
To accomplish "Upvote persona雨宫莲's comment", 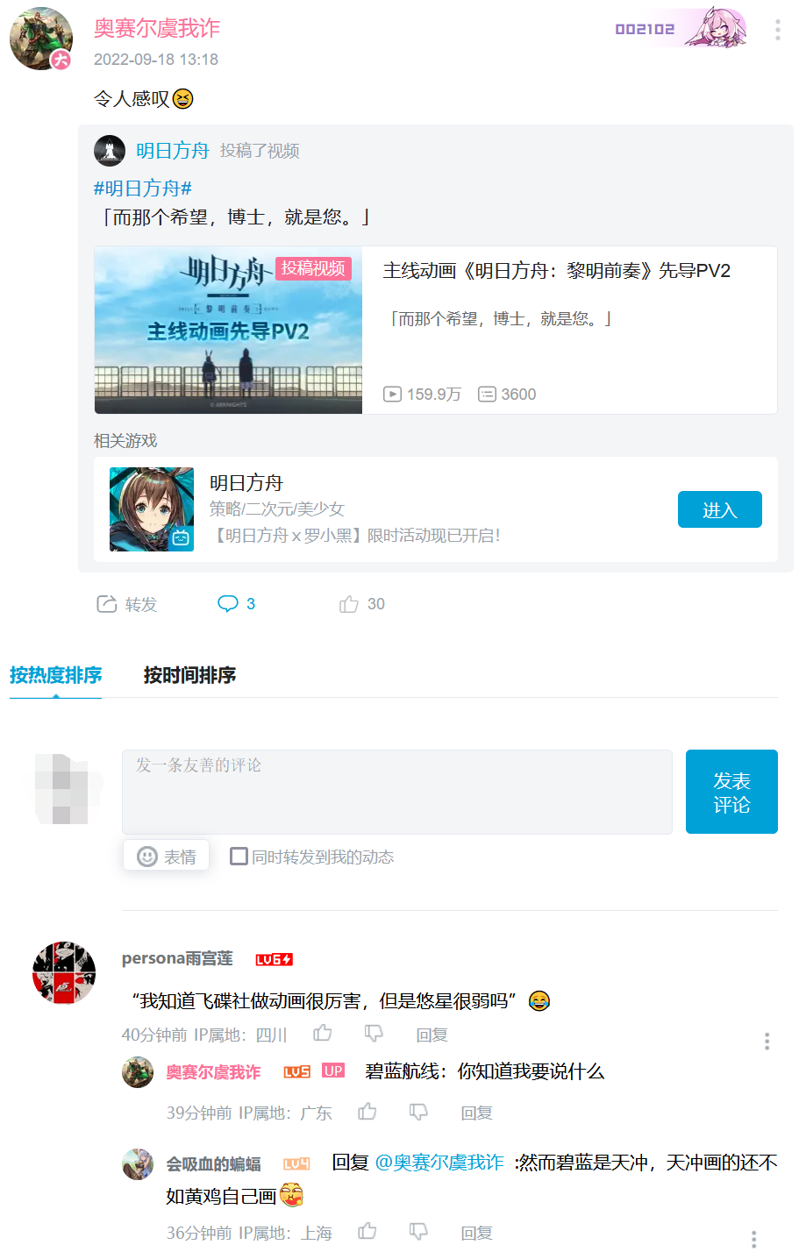I will pos(323,1034).
